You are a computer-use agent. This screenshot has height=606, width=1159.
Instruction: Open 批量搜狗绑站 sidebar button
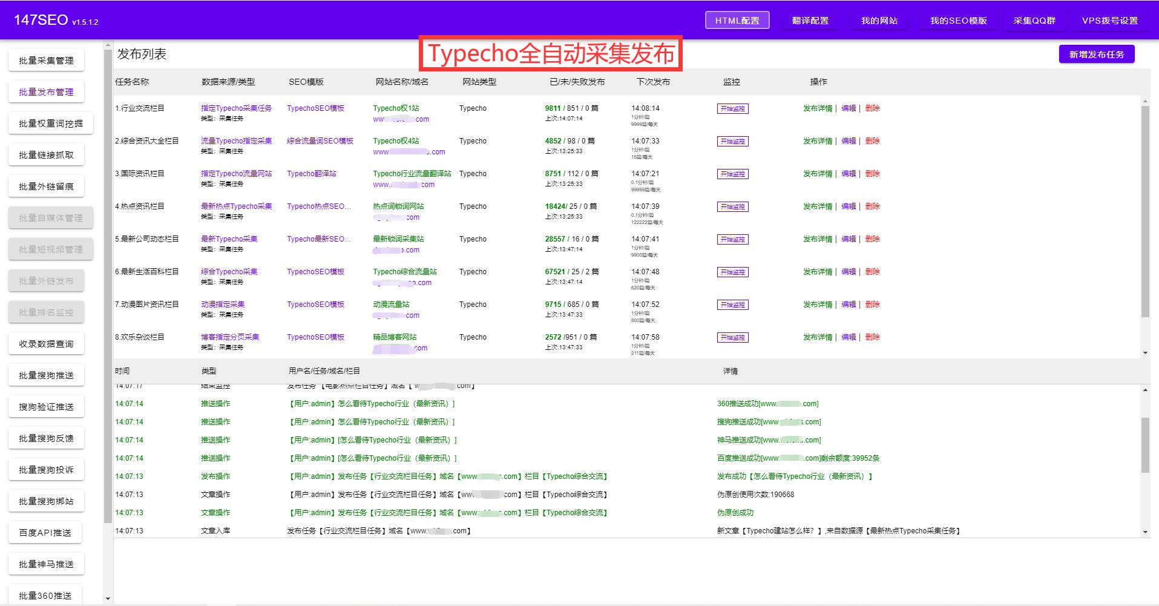pos(46,501)
